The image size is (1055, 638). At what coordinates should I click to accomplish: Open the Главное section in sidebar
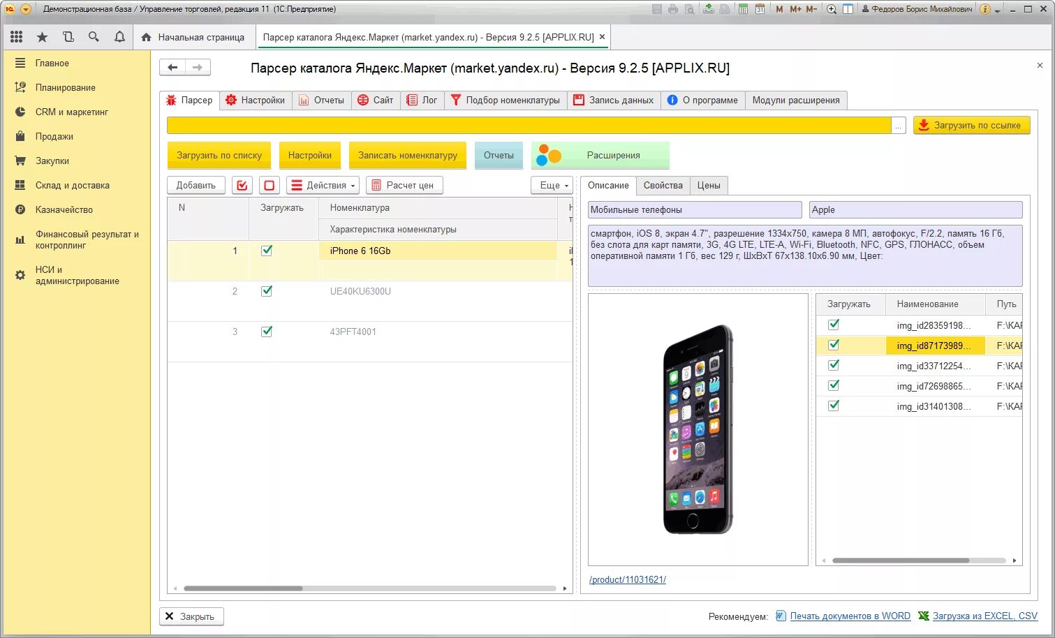[x=52, y=63]
